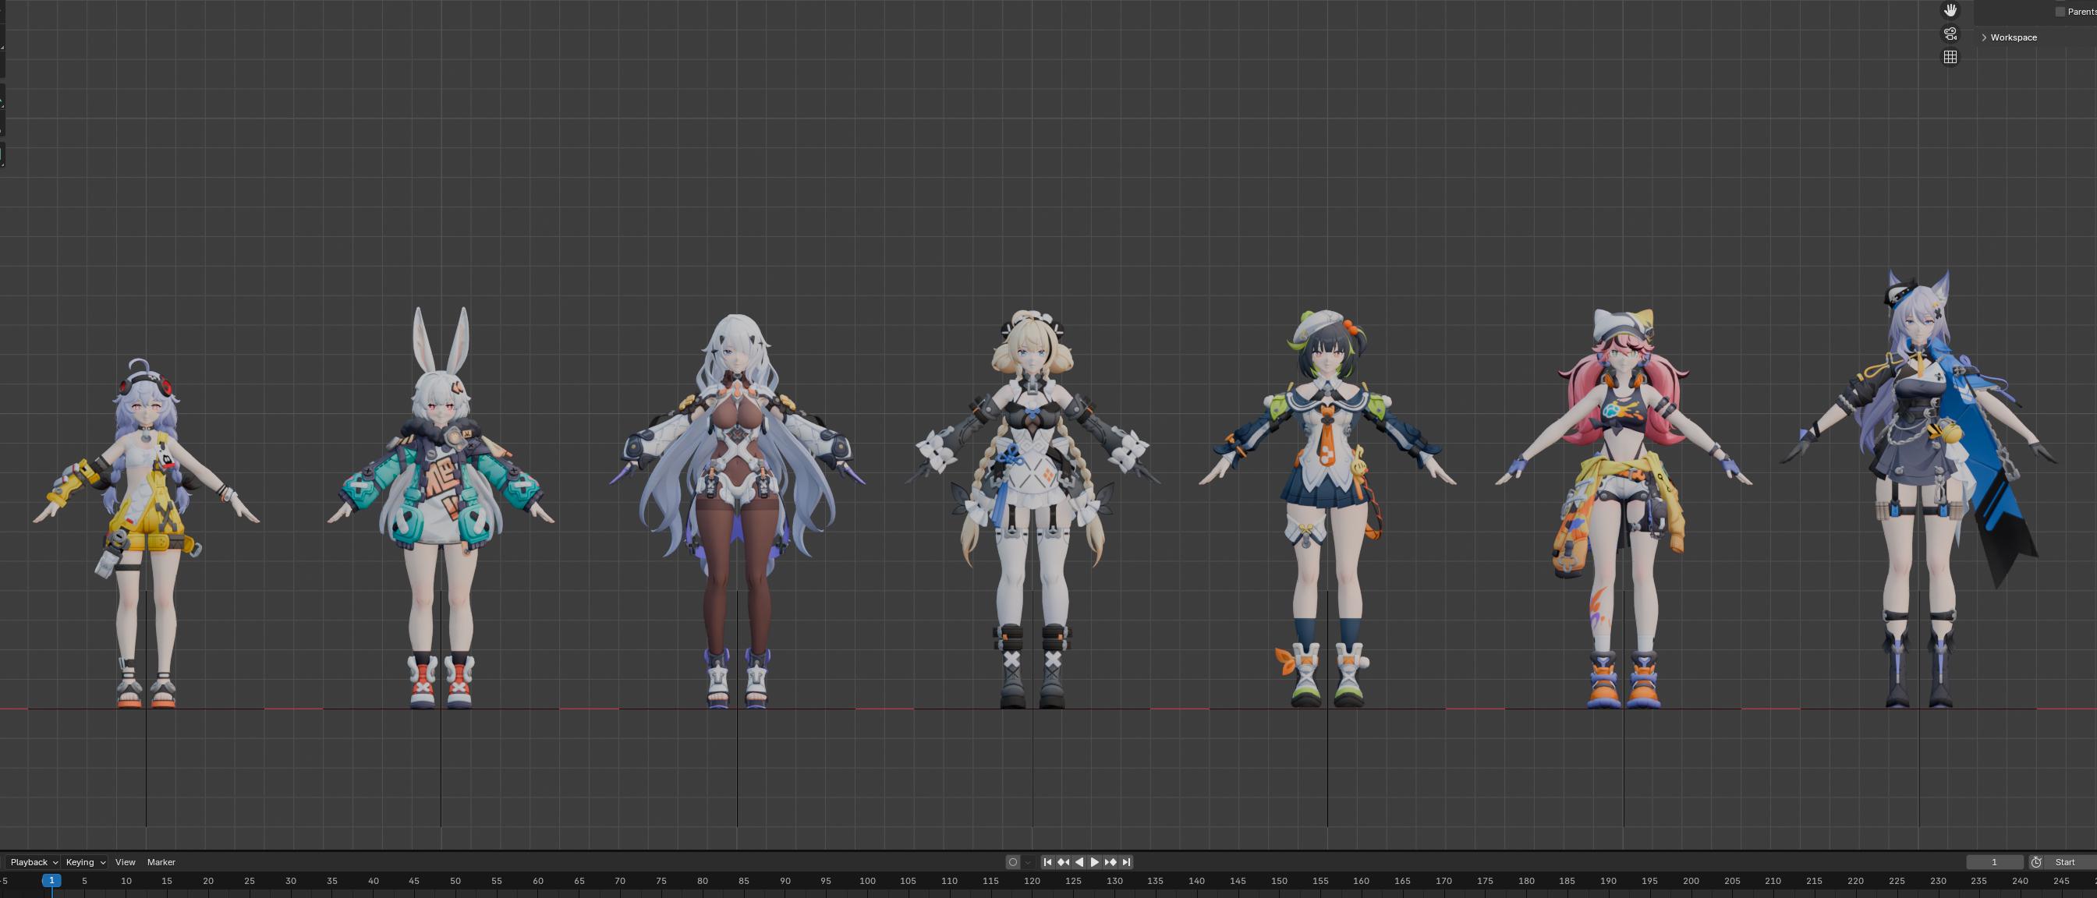Jump to previous keyframe
Viewport: 2097px width, 898px height.
1063,862
